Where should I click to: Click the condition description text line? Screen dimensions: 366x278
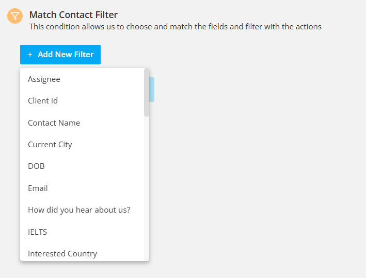coord(176,27)
